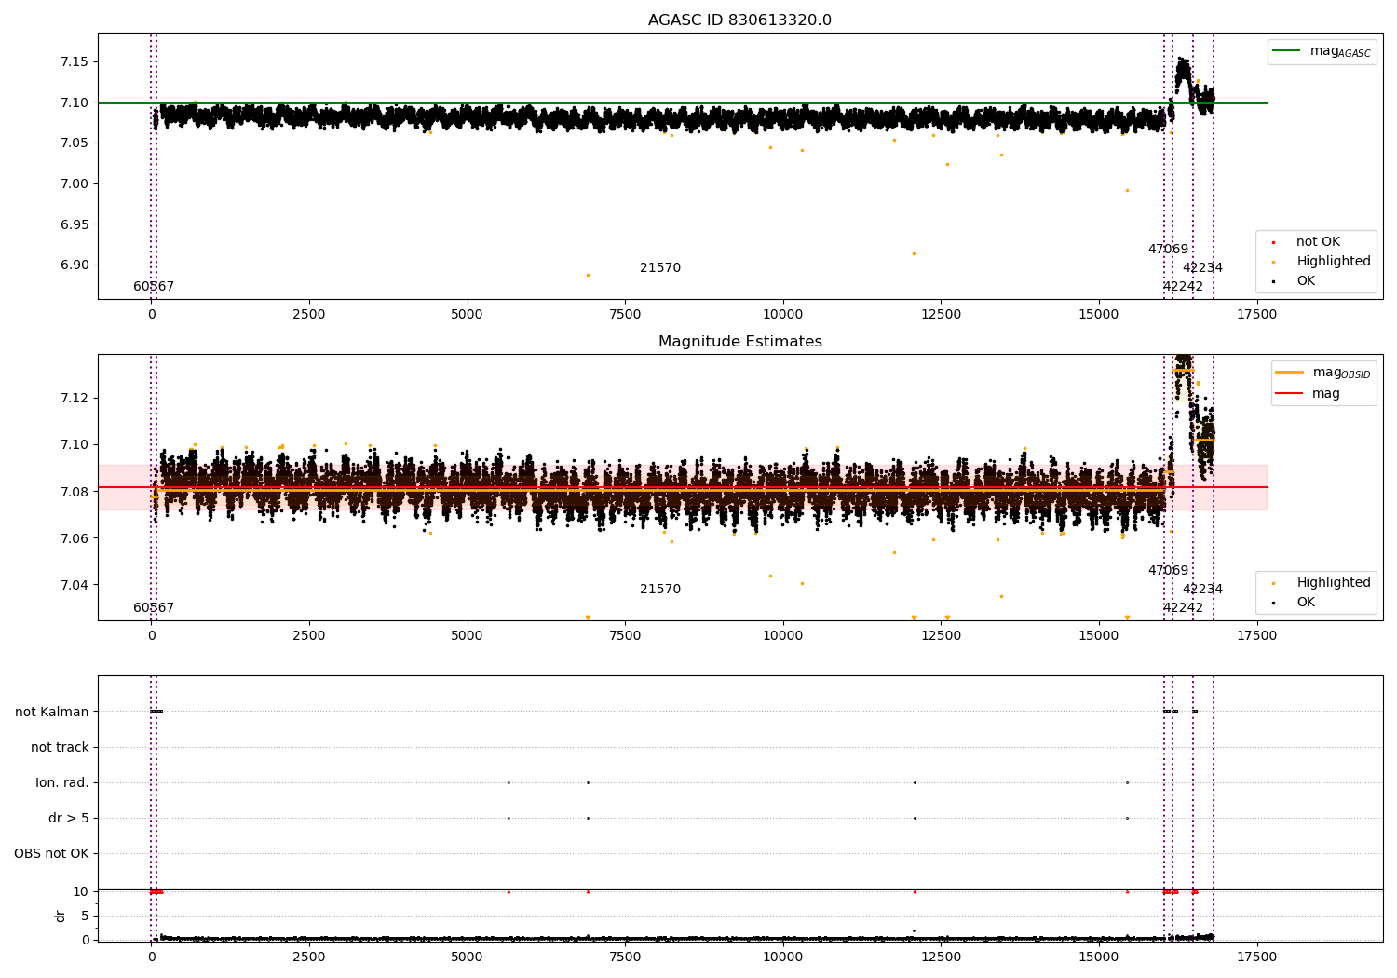
Task: Select red 'not OK' legend marker in top plot
Action: [1273, 242]
